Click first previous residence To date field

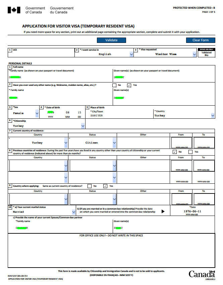[204, 166]
